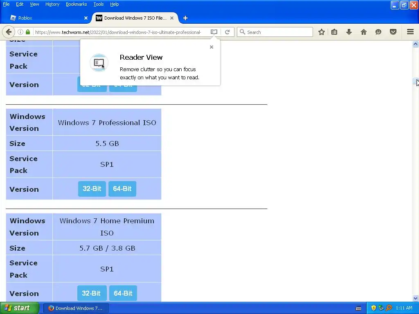This screenshot has width=419, height=314.
Task: Open the Downloads arrow icon
Action: 349,32
